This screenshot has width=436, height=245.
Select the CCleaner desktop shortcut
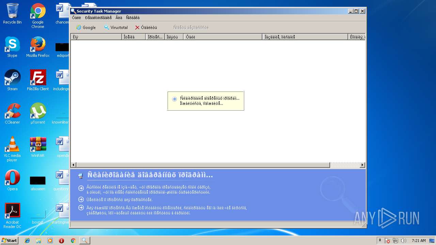coord(12,114)
